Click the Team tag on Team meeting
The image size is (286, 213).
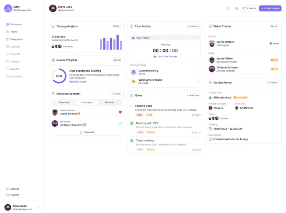point(140,149)
